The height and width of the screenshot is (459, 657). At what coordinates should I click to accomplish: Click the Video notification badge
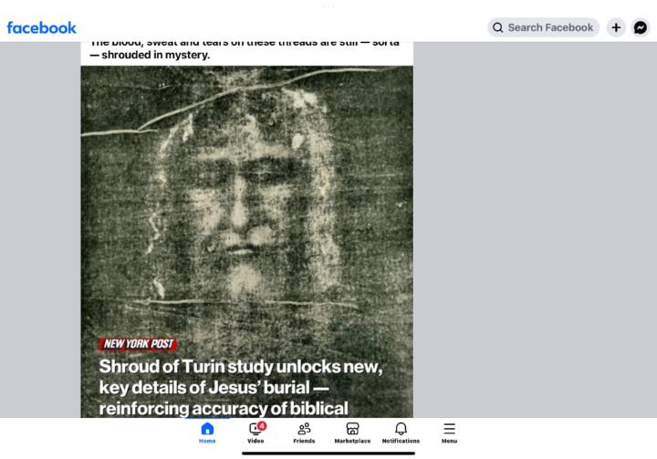pyautogui.click(x=262, y=426)
